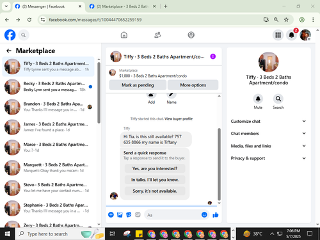Viewport: 320px width, 240px height.
Task: Expand Chat members section
Action: 268,133
